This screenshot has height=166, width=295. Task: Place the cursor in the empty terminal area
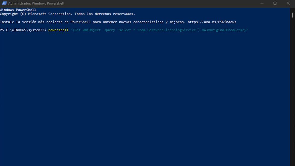[137, 82]
